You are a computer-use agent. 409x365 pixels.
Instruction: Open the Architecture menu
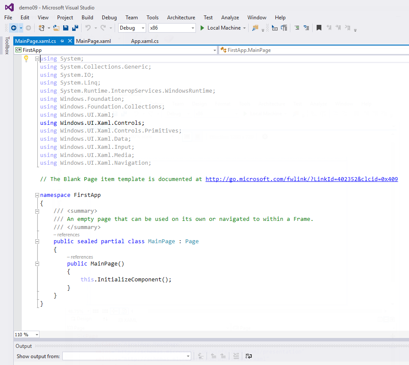pos(181,18)
